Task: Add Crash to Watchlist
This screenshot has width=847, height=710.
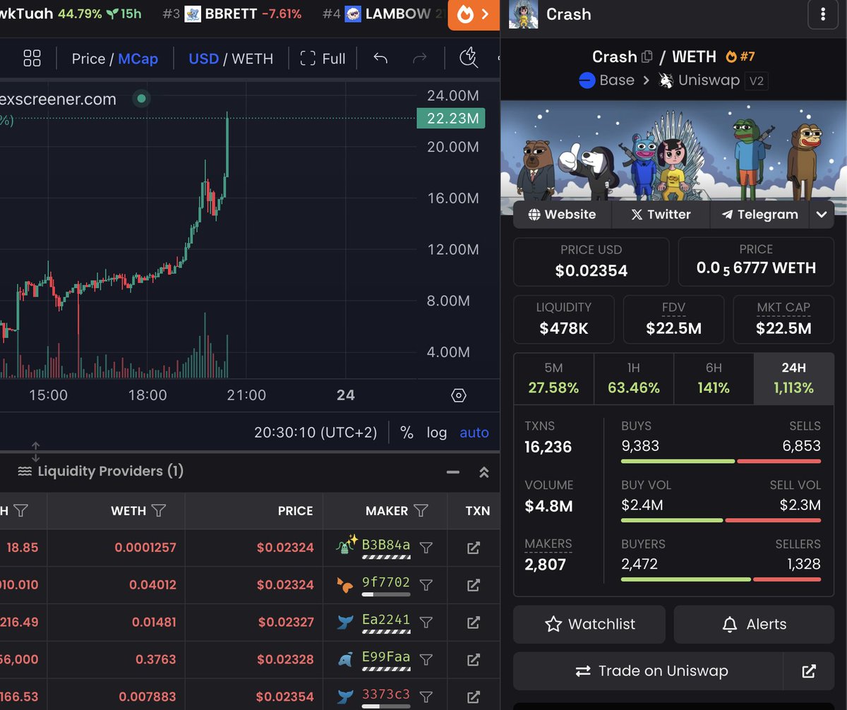Action: coord(589,624)
